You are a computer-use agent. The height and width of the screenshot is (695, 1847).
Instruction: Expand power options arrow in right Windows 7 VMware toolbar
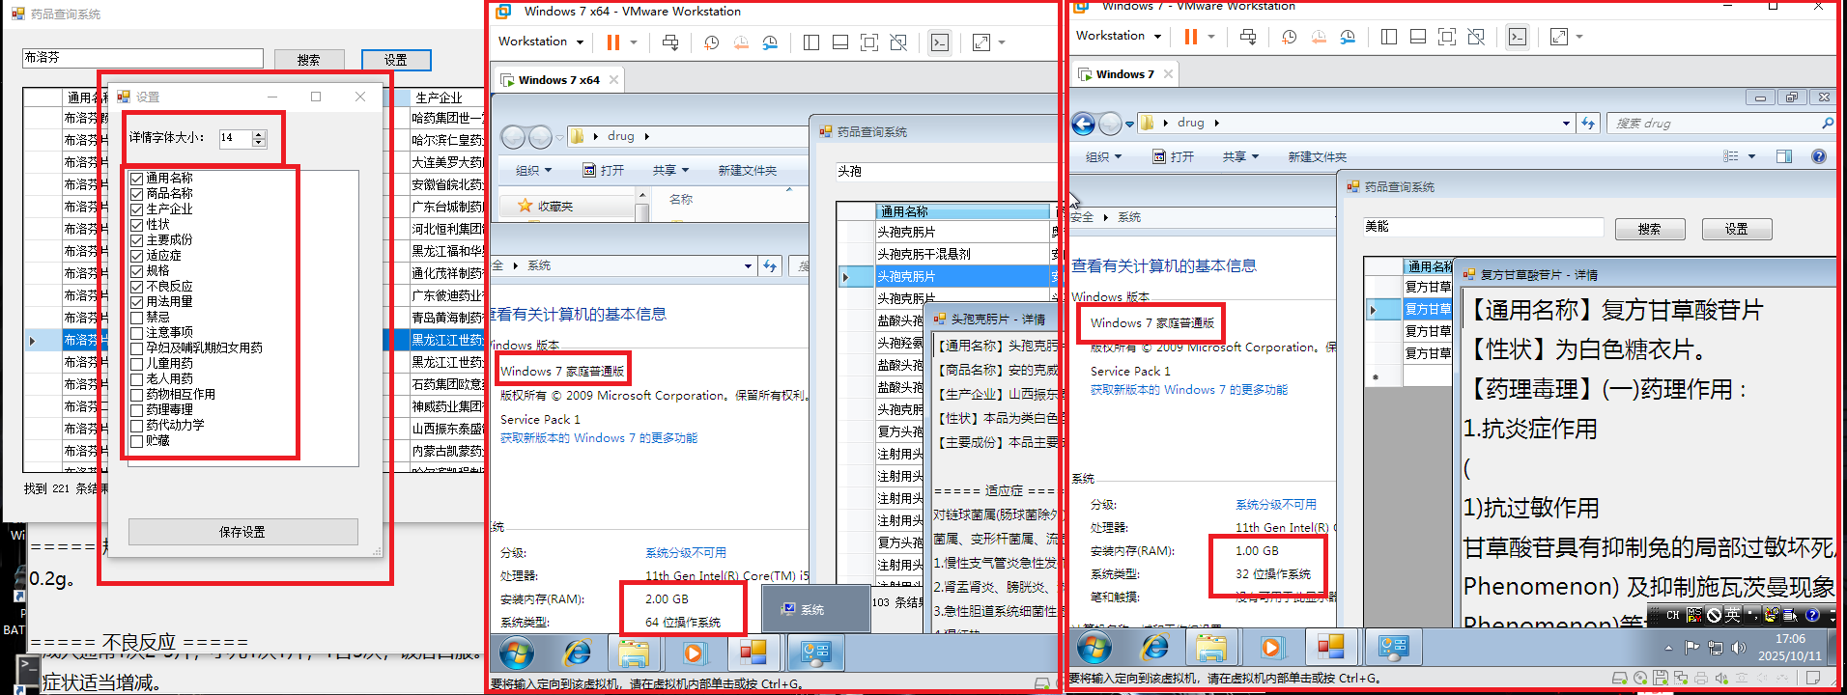coord(1211,37)
